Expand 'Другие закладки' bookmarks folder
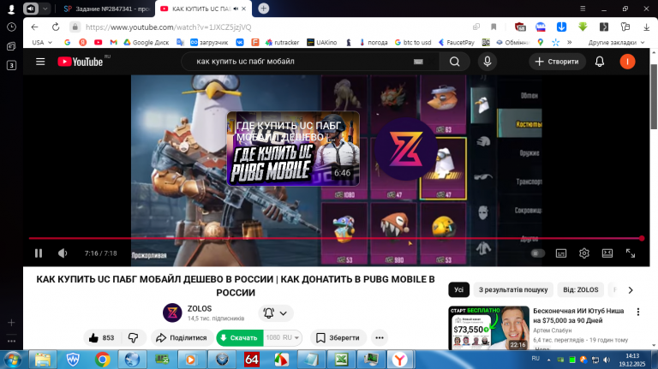The width and height of the screenshot is (658, 369). tap(616, 42)
